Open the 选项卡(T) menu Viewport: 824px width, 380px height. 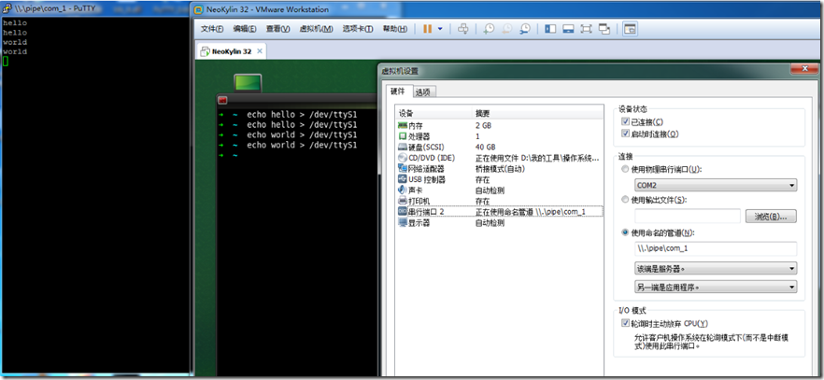click(x=358, y=29)
